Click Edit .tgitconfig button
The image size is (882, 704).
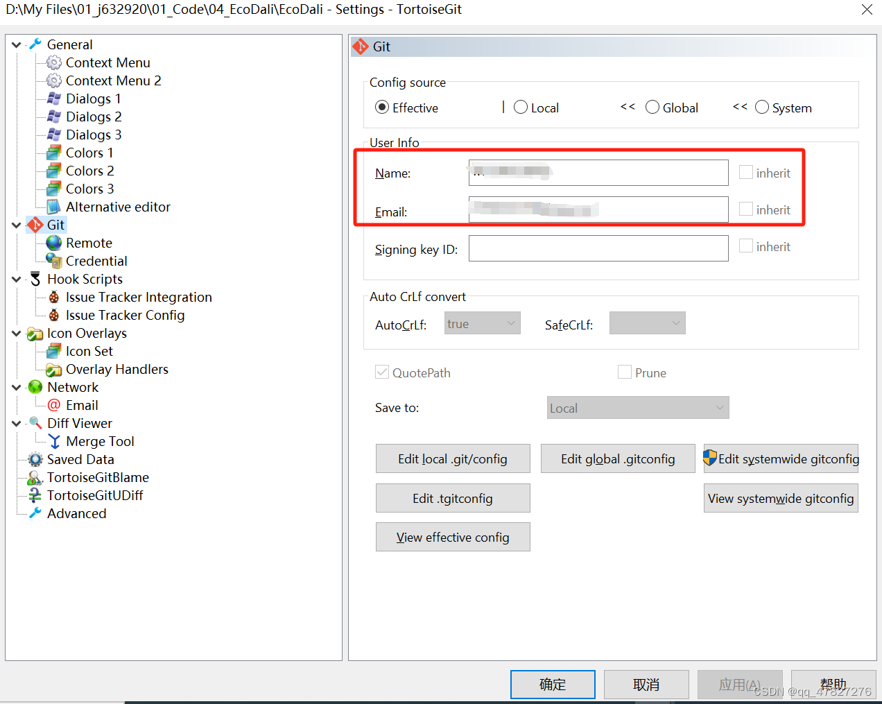point(453,498)
